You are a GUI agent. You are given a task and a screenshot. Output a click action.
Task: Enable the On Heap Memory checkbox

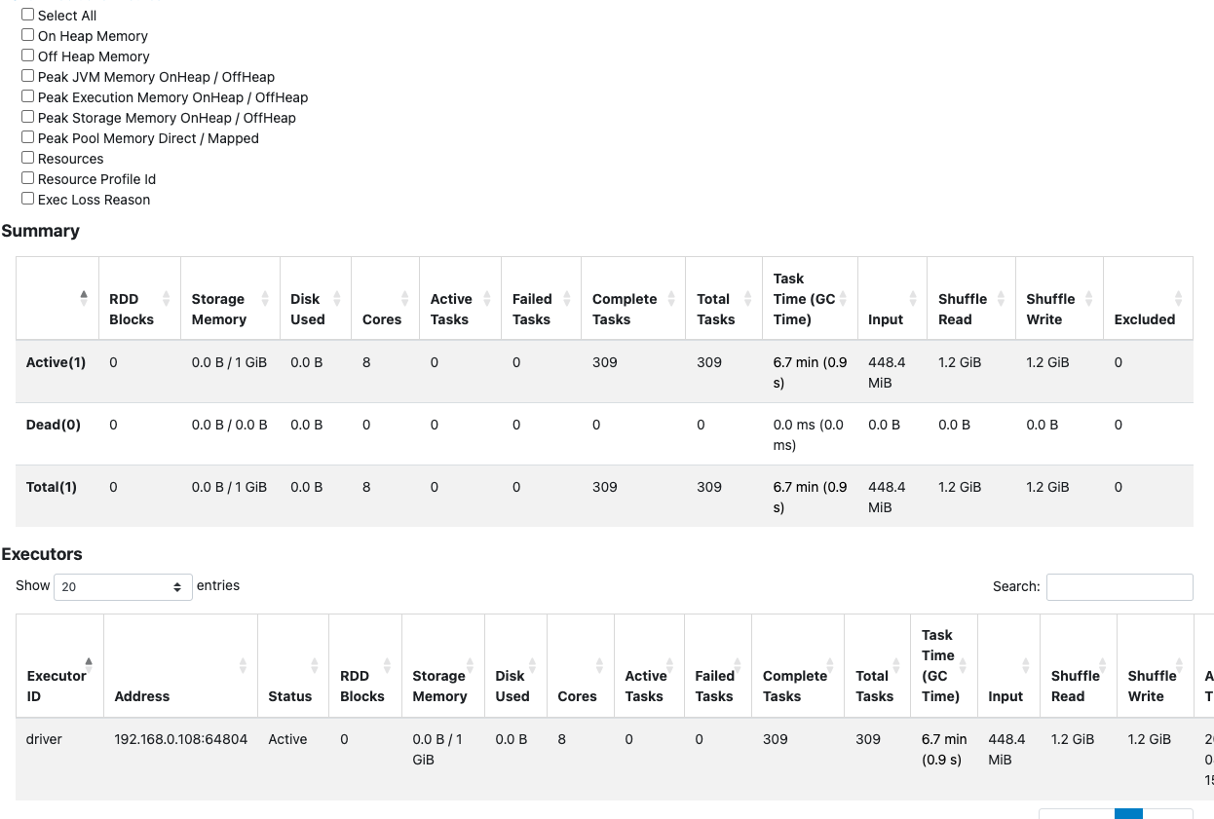(28, 35)
